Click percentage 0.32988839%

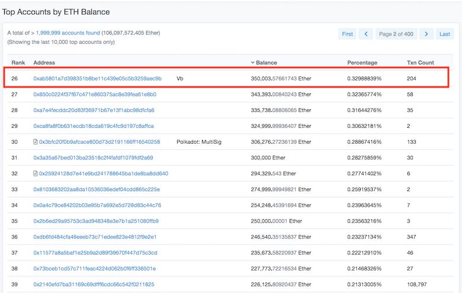364,79
